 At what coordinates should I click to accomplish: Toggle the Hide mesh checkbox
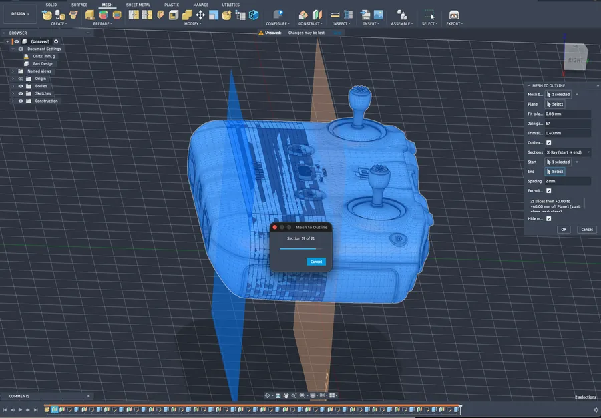(x=548, y=218)
